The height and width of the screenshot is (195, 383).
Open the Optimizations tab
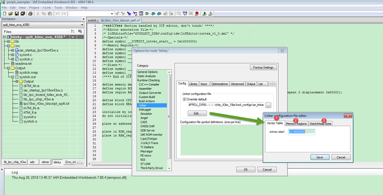[219, 84]
